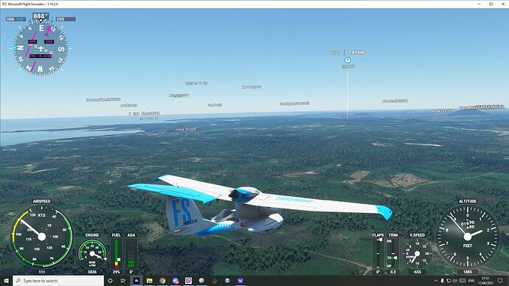This screenshot has height=286, width=509.
Task: Click the ALTITUDE label
Action: [x=468, y=201]
